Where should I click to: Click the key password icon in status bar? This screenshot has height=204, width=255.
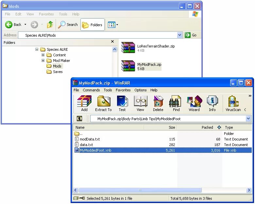tap(82, 198)
